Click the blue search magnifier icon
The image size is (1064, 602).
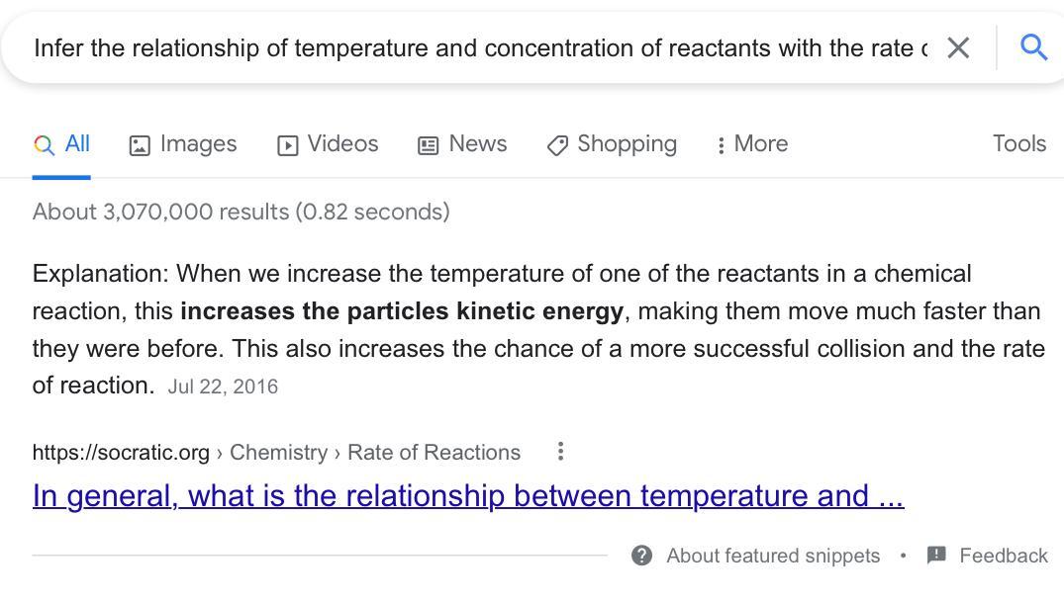click(1033, 46)
